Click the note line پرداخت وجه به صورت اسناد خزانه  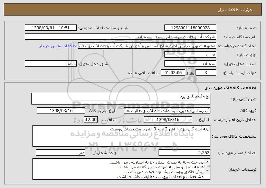point(156,162)
